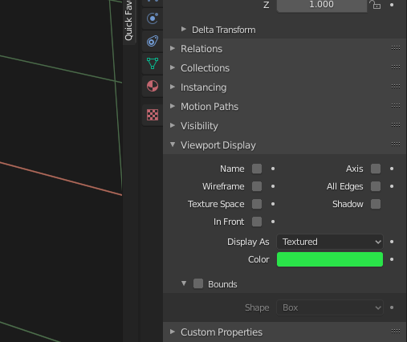The image size is (407, 342).
Task: Expand the Relations panel
Action: tap(173, 48)
